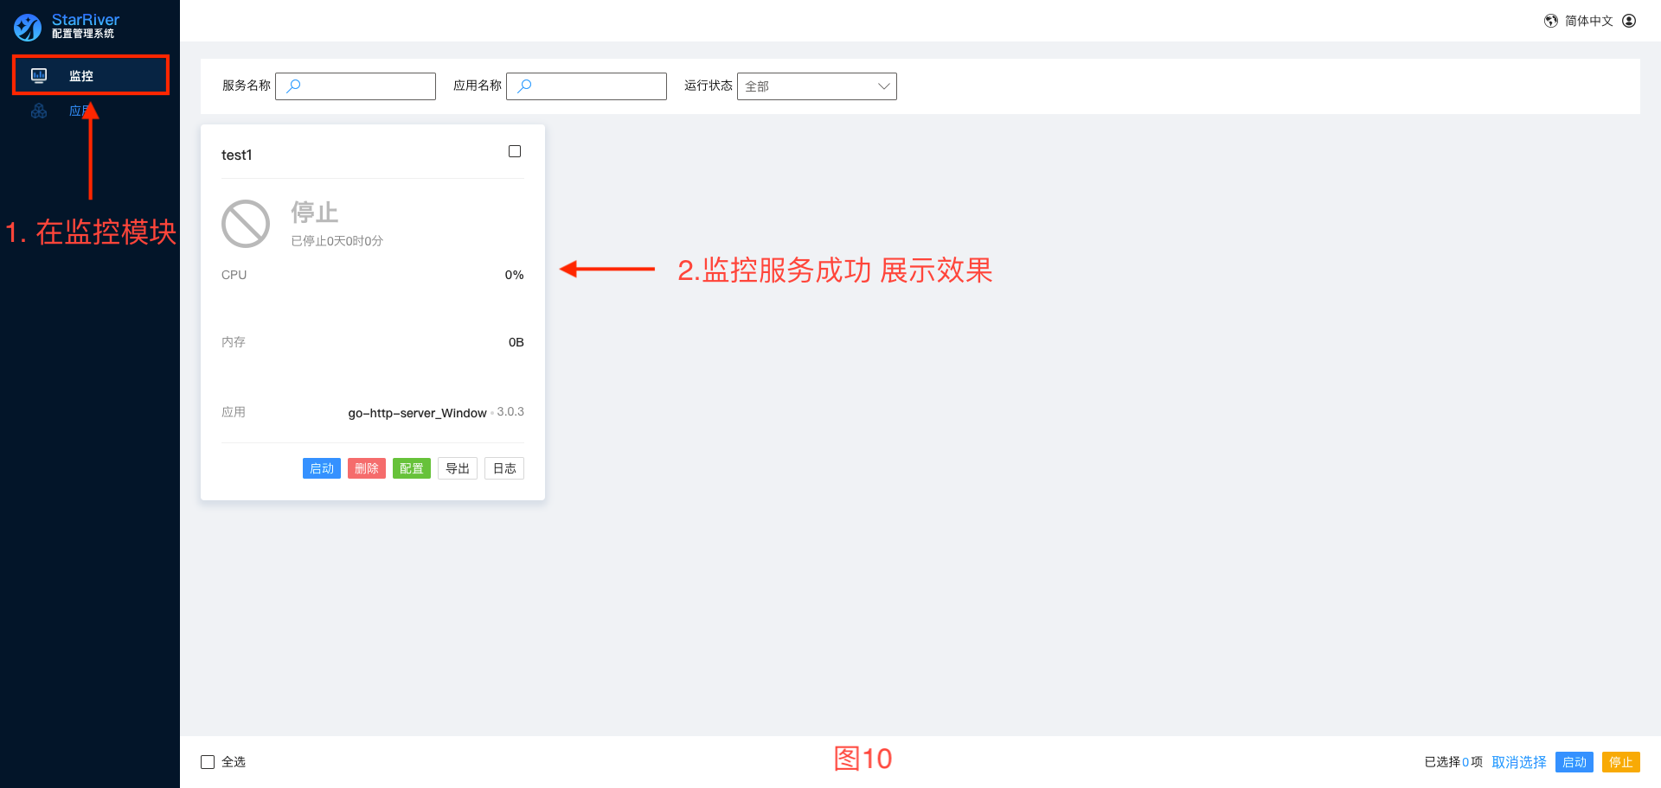Export test1 with 导出 button

tap(458, 468)
